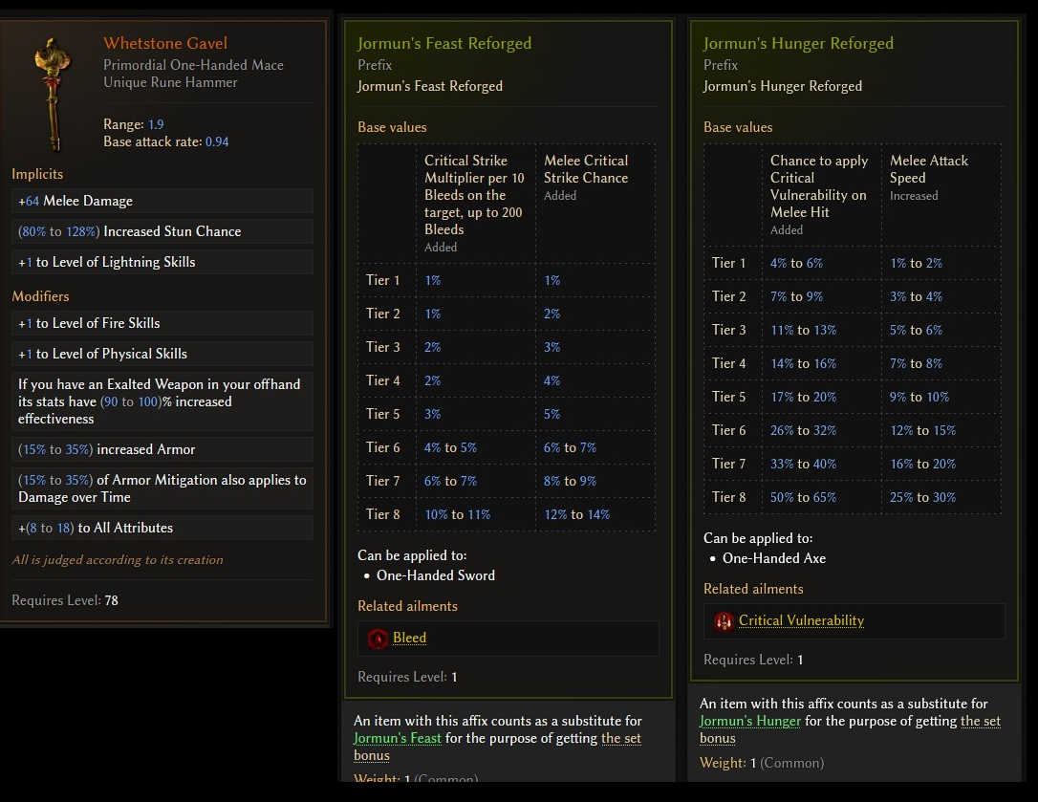Follow the Jormun's Feast set link
This screenshot has height=802, width=1038.
click(x=398, y=738)
